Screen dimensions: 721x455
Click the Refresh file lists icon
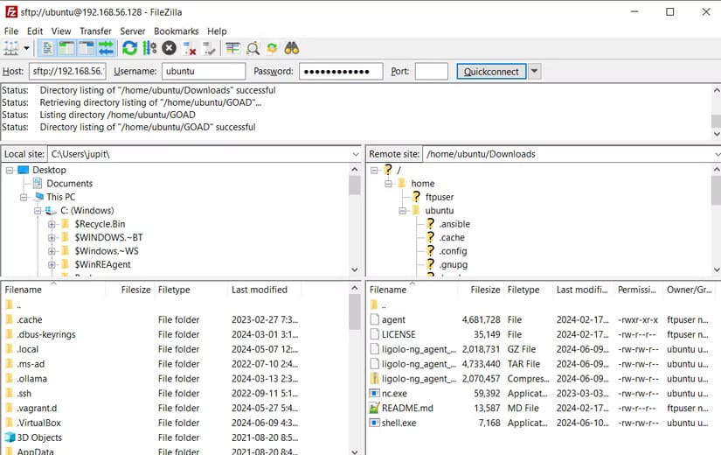tap(129, 48)
